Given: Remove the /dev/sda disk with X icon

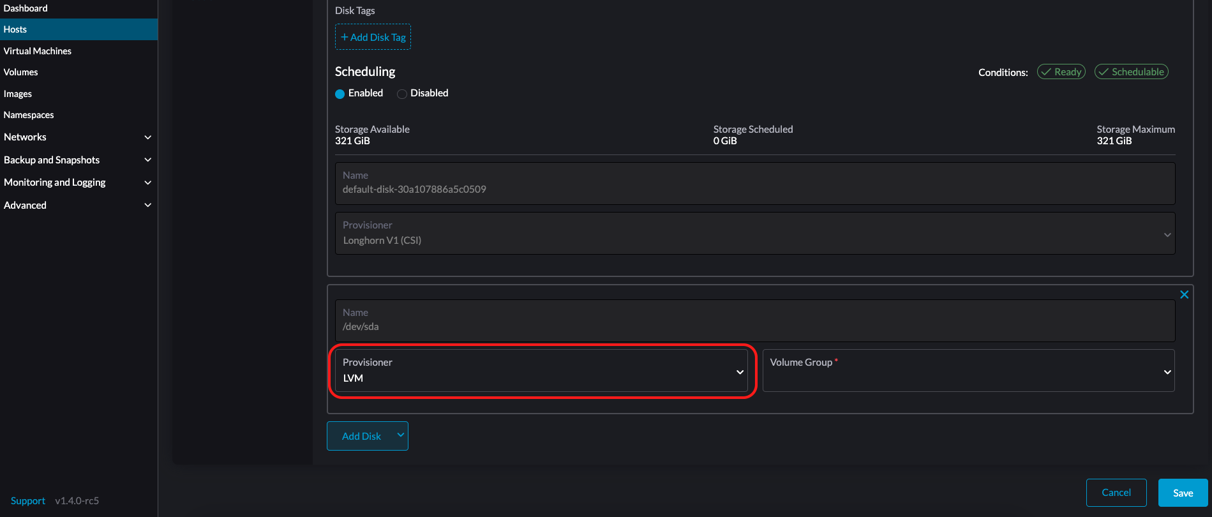Looking at the screenshot, I should click(1184, 295).
